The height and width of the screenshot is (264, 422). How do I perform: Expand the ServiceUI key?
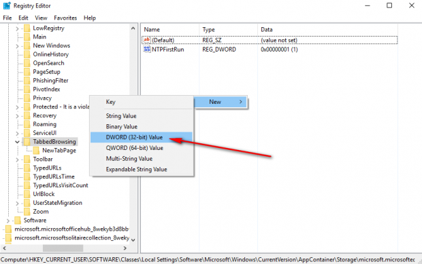pos(17,133)
